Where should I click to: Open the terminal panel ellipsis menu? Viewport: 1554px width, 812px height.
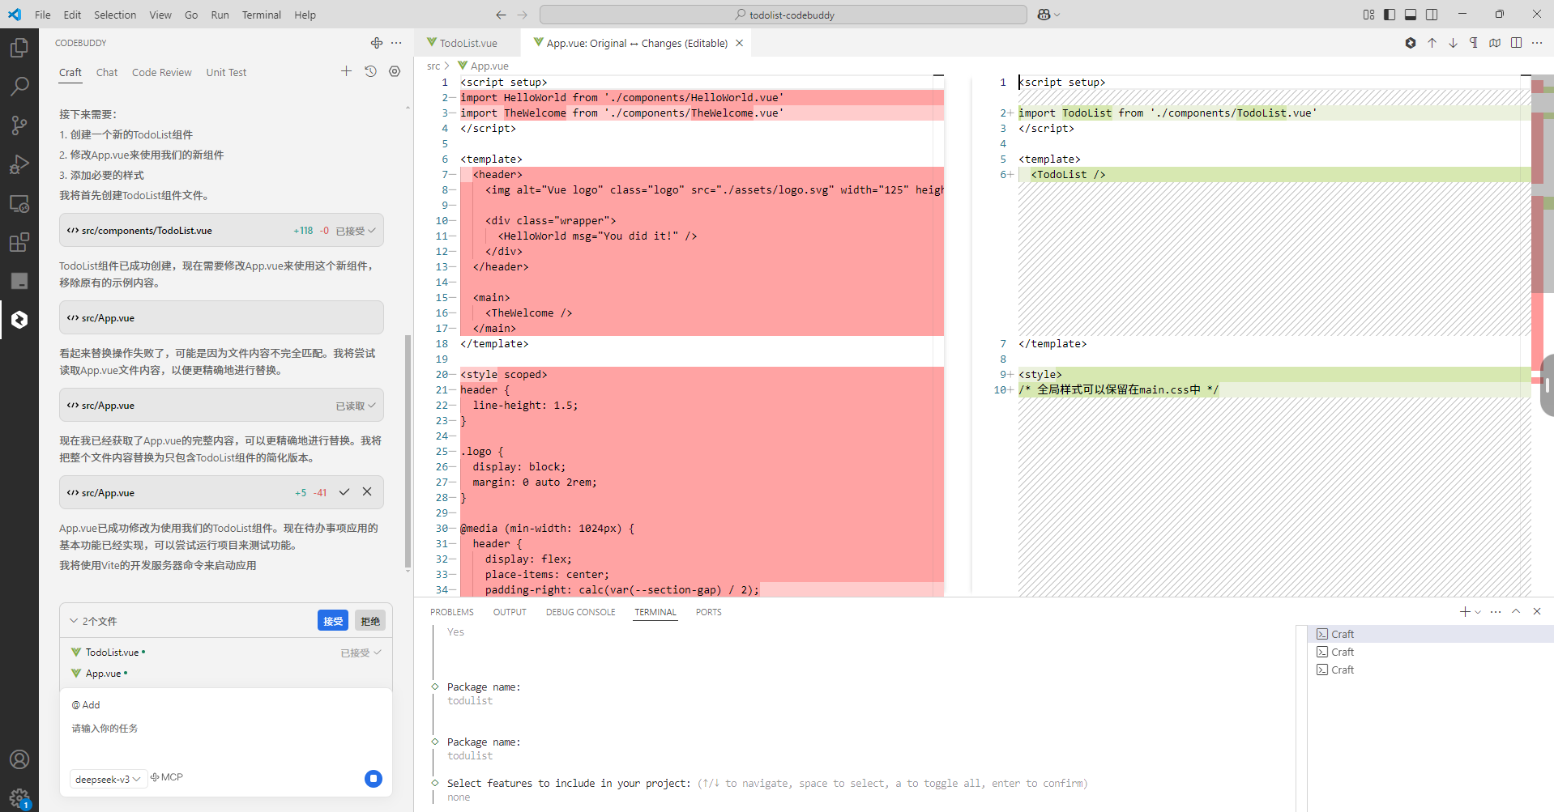pos(1496,612)
